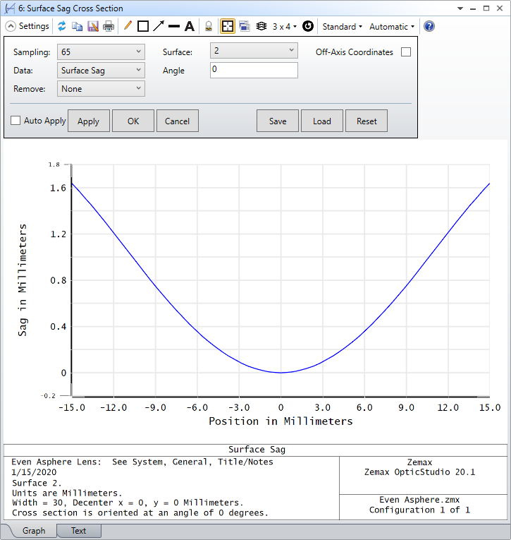Select the pencil annotate tool
This screenshot has width=511, height=540.
tap(128, 26)
